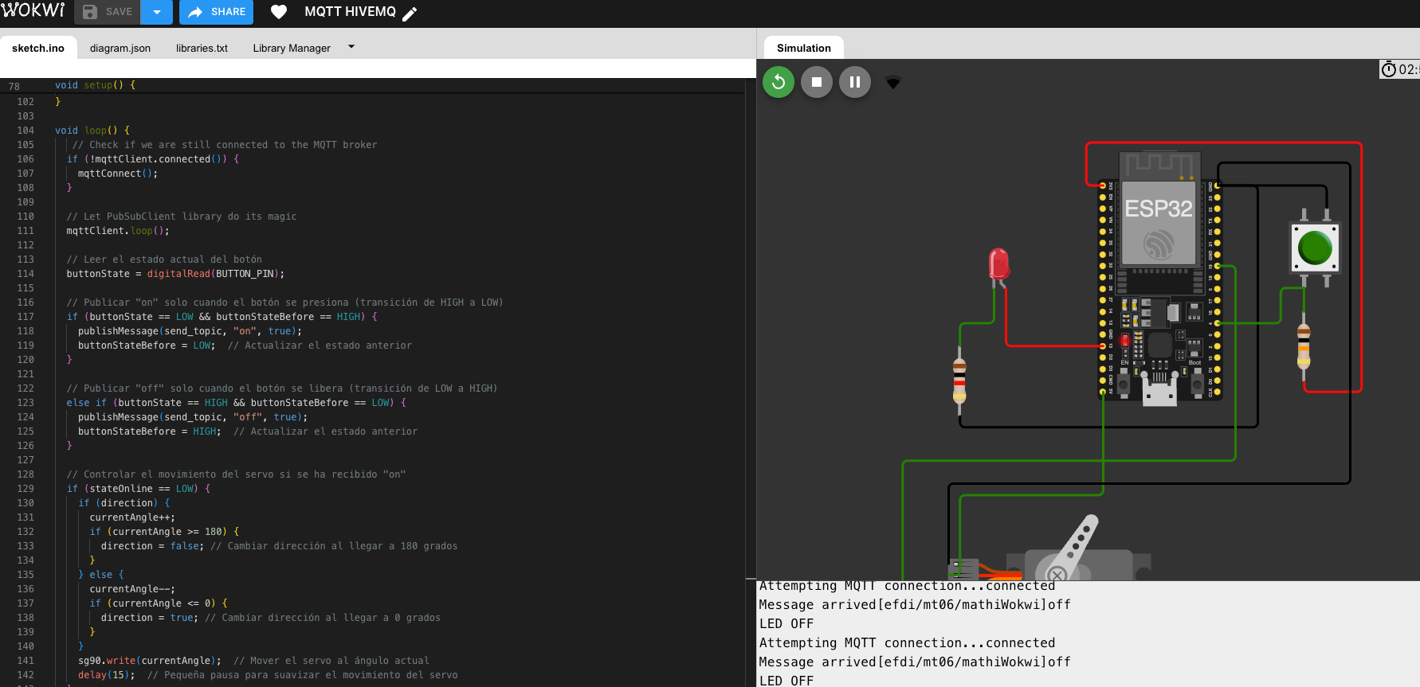Click the line 'mqttConnect();'
Screen dimensions: 1420x687
pyautogui.click(x=118, y=174)
